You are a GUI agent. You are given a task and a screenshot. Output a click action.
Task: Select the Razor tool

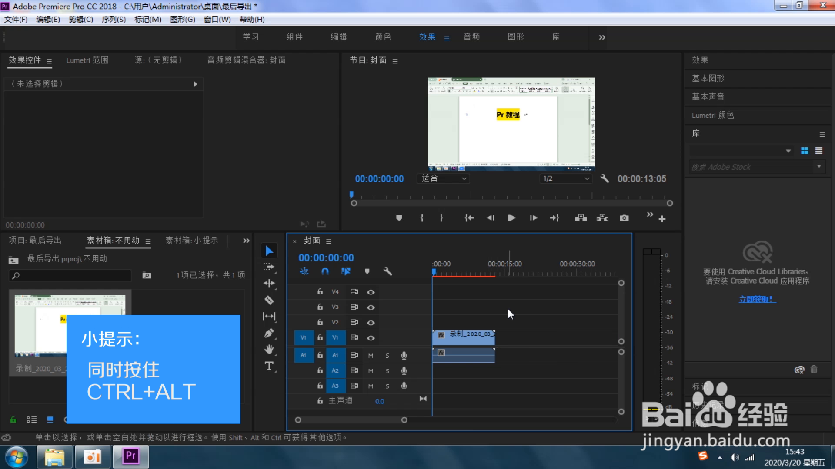pos(269,300)
